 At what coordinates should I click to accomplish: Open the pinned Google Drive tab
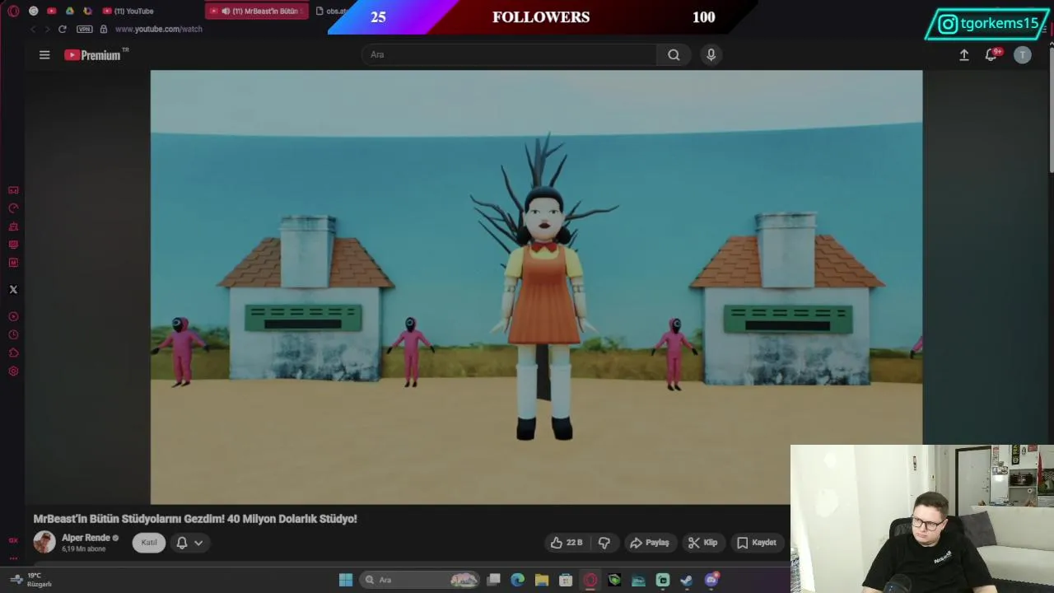69,11
